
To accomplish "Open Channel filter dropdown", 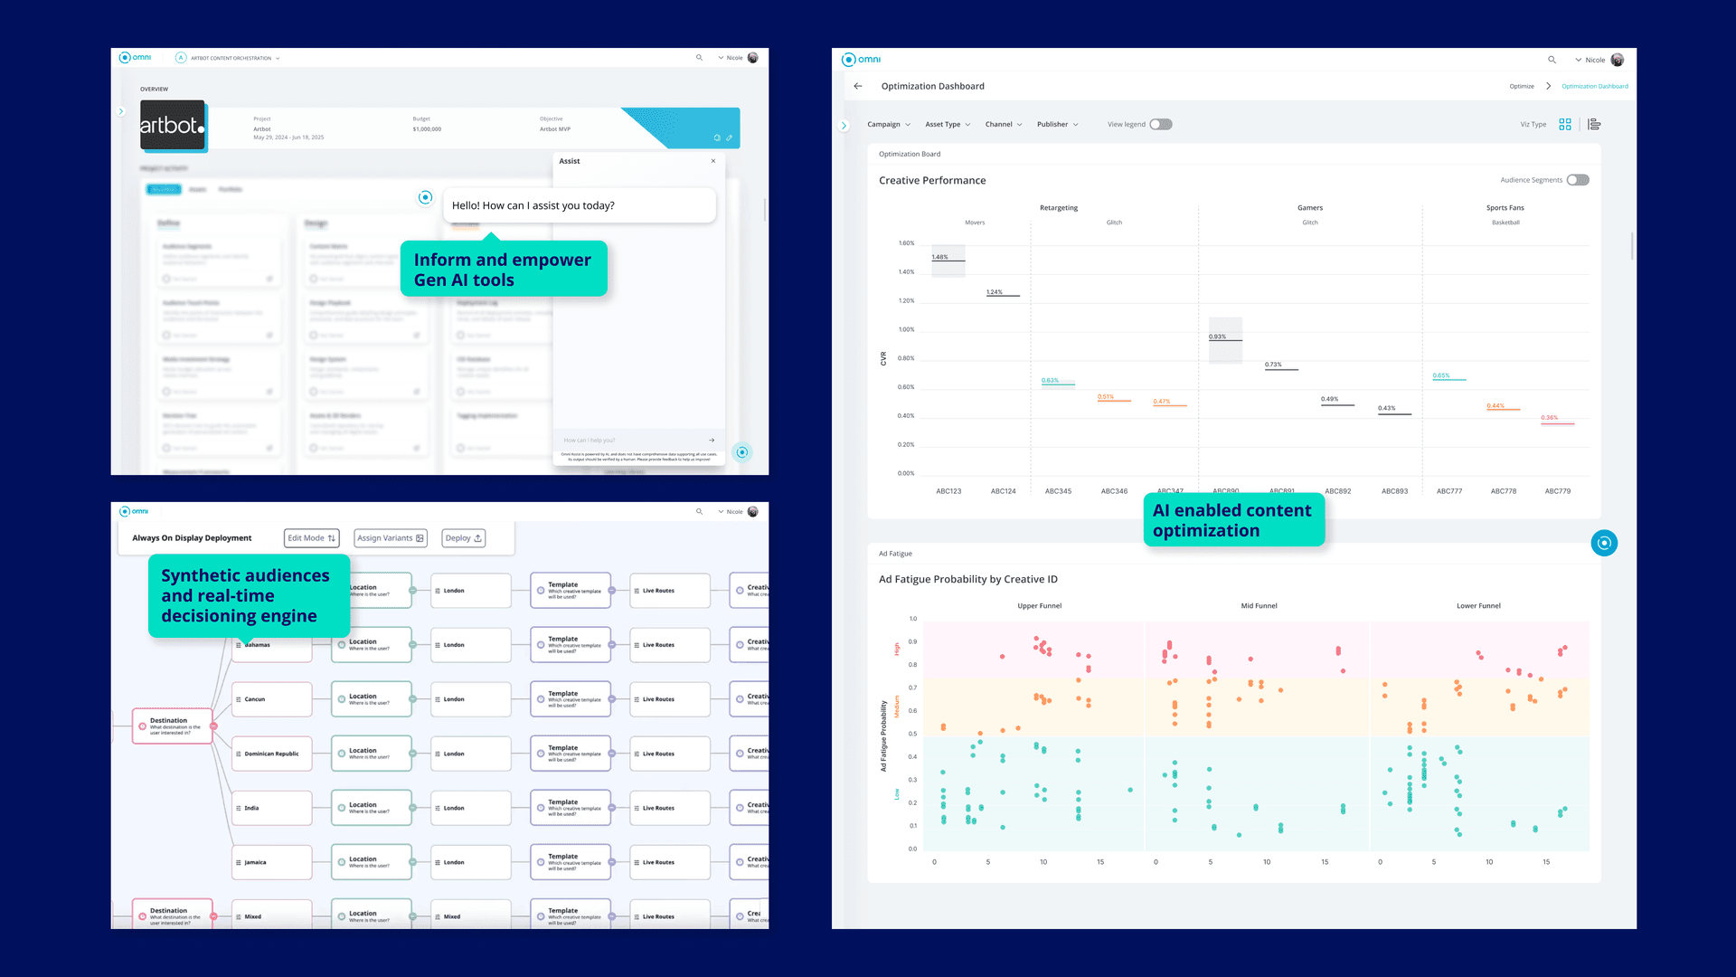I will click(x=1004, y=124).
